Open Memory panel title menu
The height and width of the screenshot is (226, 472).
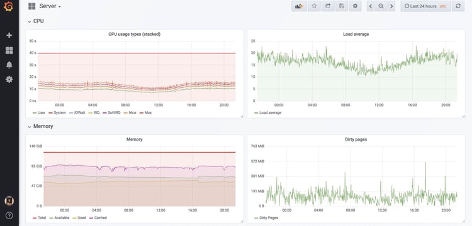click(134, 139)
